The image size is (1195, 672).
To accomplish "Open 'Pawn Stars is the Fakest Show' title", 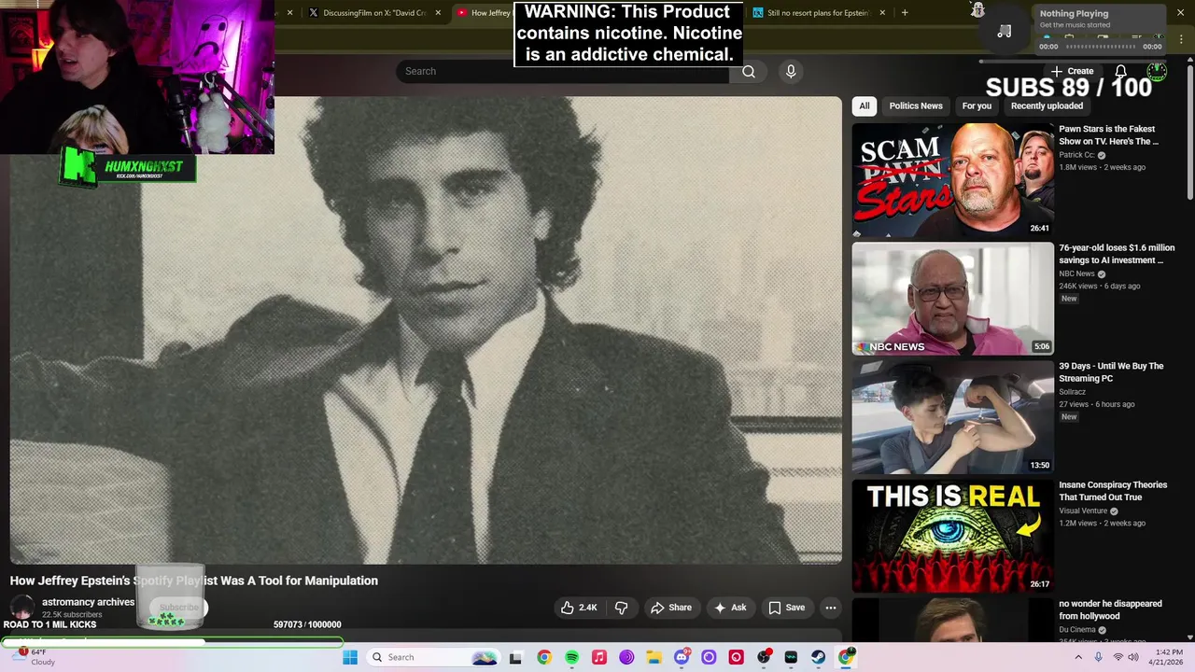I will coord(1108,135).
